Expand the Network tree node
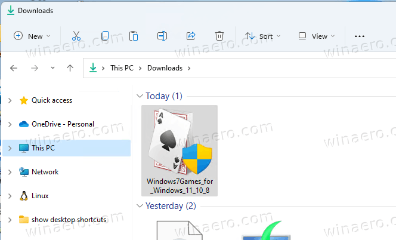The image size is (396, 240). coord(10,172)
